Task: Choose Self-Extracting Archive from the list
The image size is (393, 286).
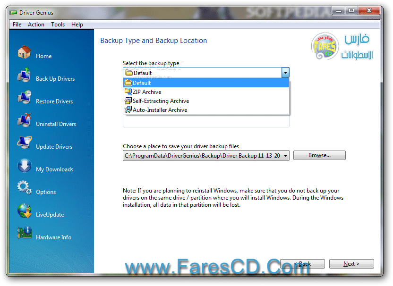Action: coord(206,101)
